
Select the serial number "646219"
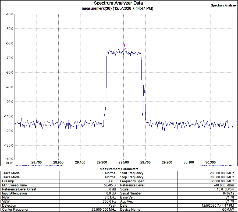click(228, 193)
